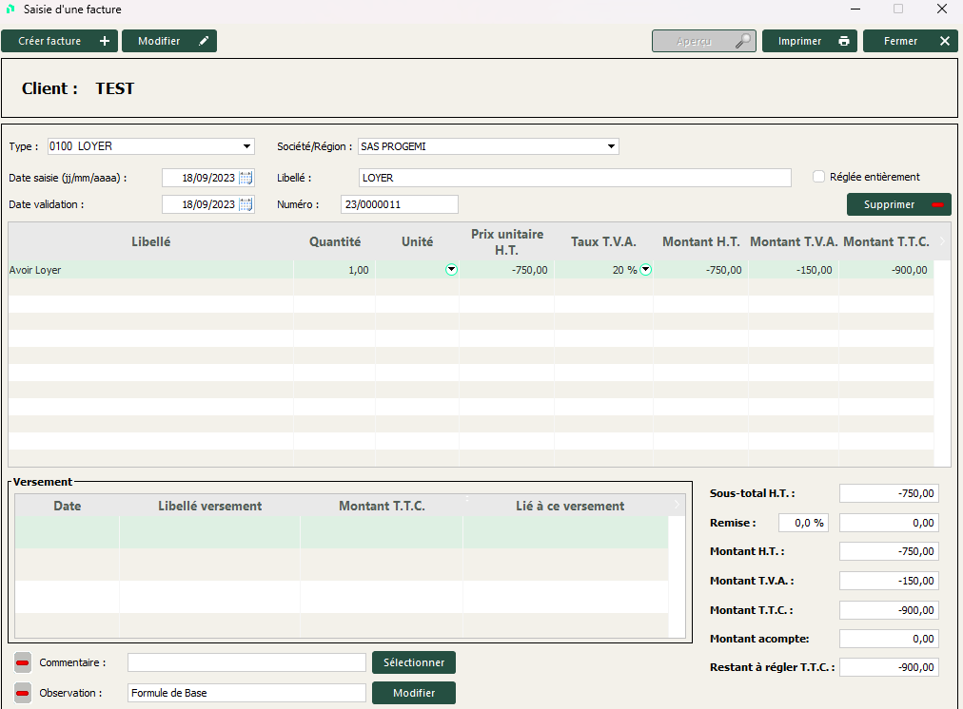
Task: Select the Avoir Loyer line in table
Action: (x=143, y=270)
